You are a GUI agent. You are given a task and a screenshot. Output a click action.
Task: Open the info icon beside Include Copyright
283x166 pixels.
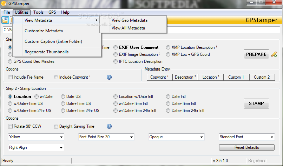click(x=109, y=77)
